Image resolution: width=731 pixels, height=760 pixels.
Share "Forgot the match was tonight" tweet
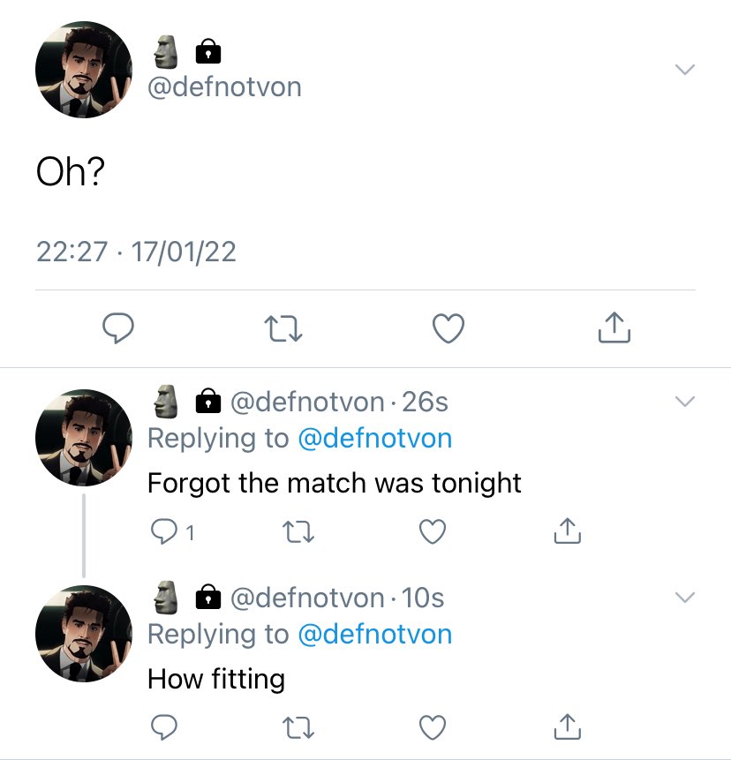(x=567, y=530)
